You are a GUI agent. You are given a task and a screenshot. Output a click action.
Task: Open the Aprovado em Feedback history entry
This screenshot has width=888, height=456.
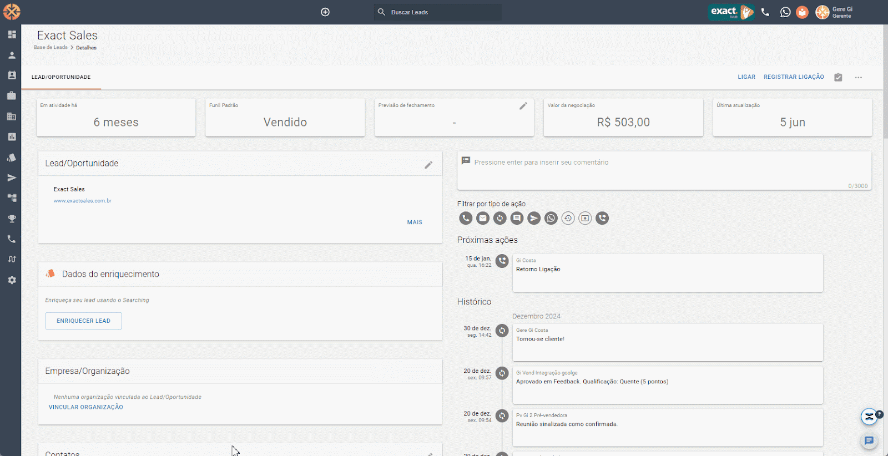[668, 385]
